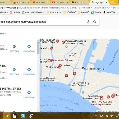Select the Pasticceria Chiusso restaurant pin
Viewport: 119px width, 119px height.
[x=51, y=60]
